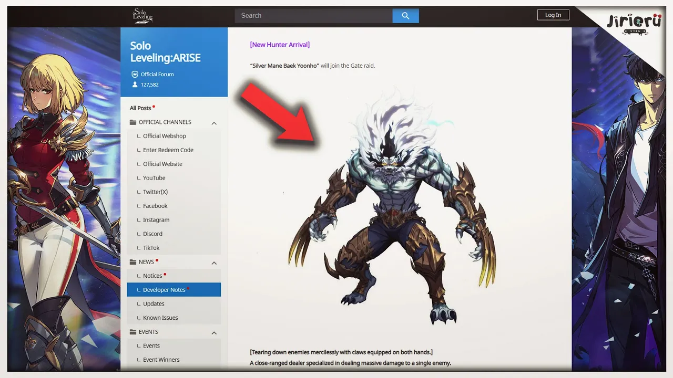Collapse the NEWS section chevron
This screenshot has height=378, width=673.
click(x=214, y=262)
